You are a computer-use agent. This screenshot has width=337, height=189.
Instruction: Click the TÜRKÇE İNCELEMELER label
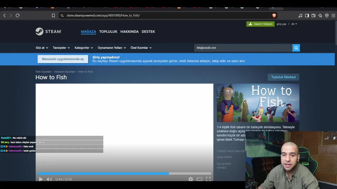click(x=231, y=151)
